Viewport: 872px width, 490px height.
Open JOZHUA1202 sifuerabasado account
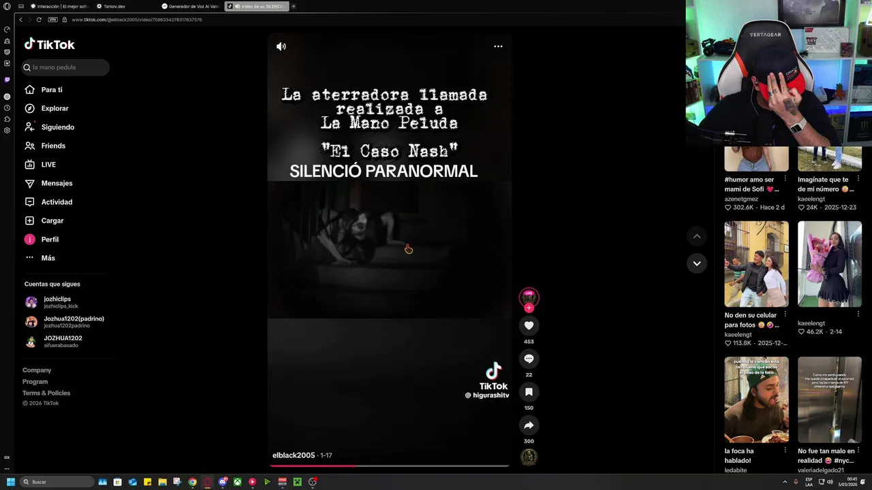click(54, 341)
